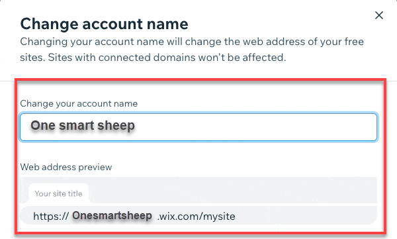Image resolution: width=397 pixels, height=239 pixels.
Task: Click the 'https://' prefix in preview
Action: (x=51, y=216)
